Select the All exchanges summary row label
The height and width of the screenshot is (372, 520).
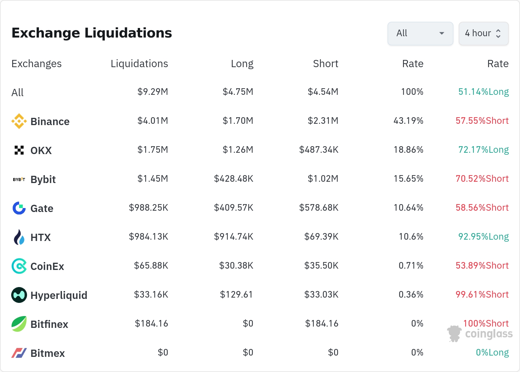tap(17, 93)
